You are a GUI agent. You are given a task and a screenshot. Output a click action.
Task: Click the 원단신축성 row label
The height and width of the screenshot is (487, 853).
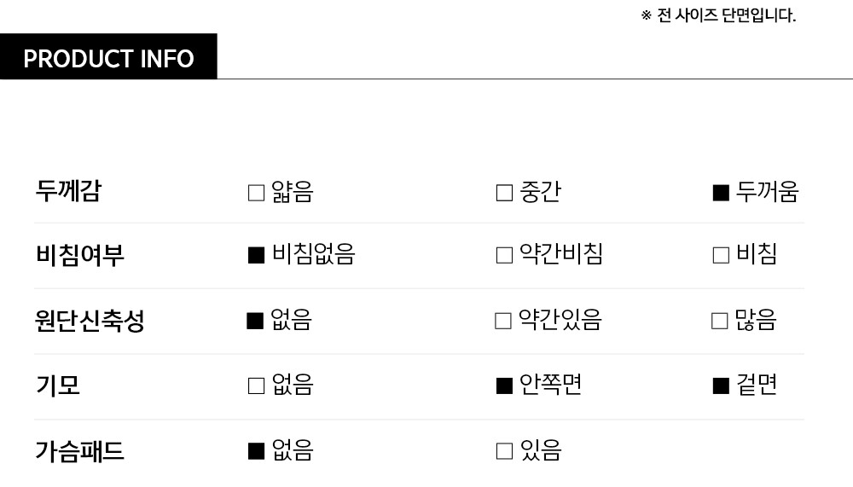click(90, 321)
